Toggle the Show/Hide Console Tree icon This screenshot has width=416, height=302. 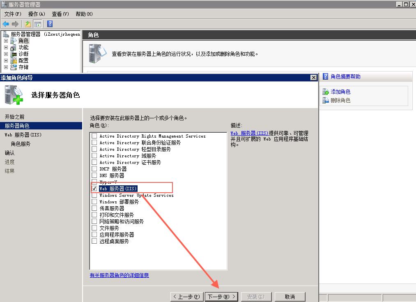tap(38, 24)
